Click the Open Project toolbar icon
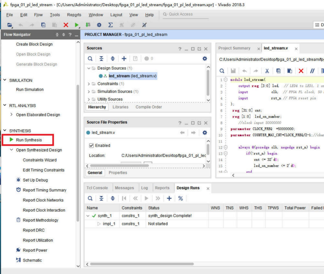324x274 pixels. point(10,25)
